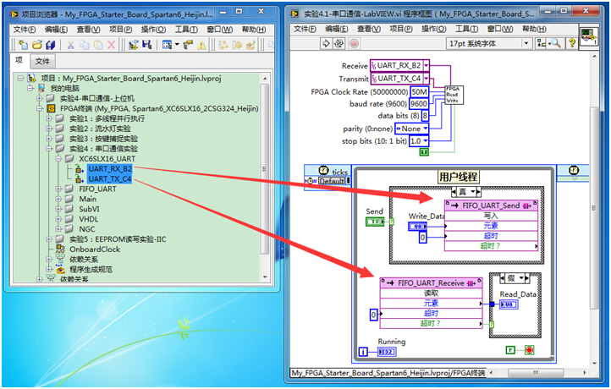The width and height of the screenshot is (611, 389).
Task: Open 帮助(H) menu in block diagram window
Action: pyautogui.click(x=534, y=29)
